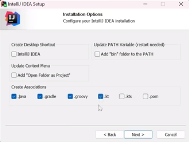Close the setup window

[181, 4]
